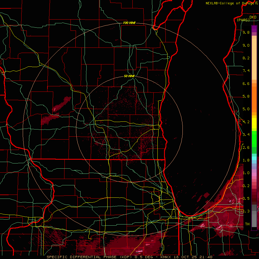Select the 1.8 scale value
Screen dimensions: 259x259
(x=246, y=160)
